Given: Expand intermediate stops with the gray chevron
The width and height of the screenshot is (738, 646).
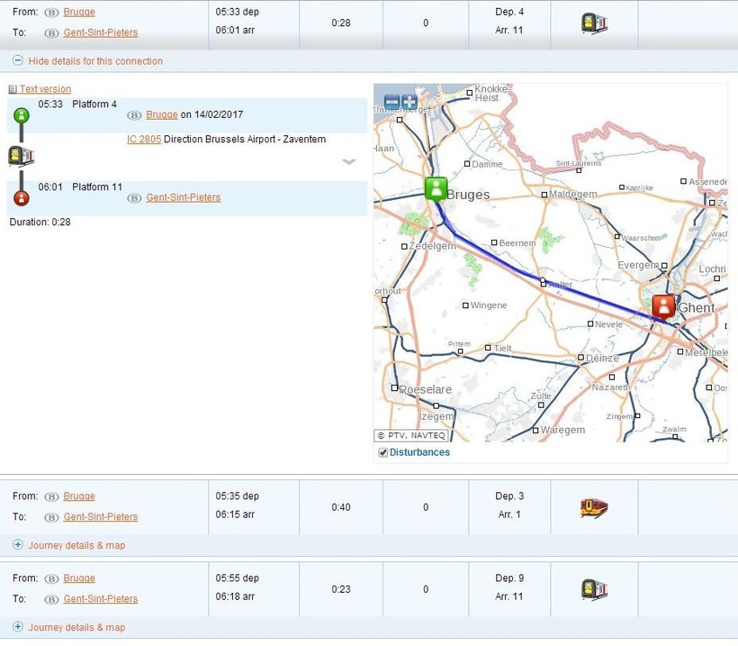Looking at the screenshot, I should coord(349,162).
